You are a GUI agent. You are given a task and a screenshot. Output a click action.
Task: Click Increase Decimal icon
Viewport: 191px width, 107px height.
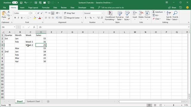(x=98, y=18)
